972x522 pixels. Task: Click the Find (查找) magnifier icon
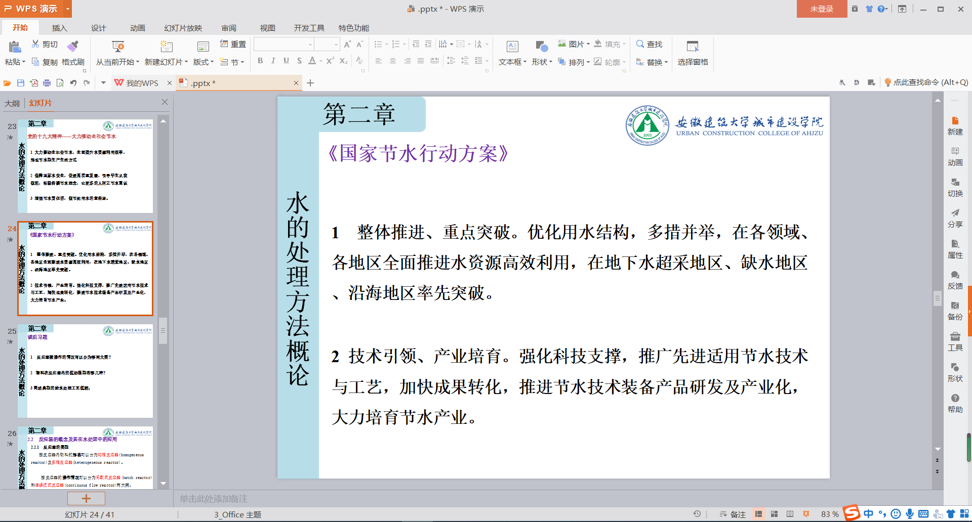click(640, 44)
